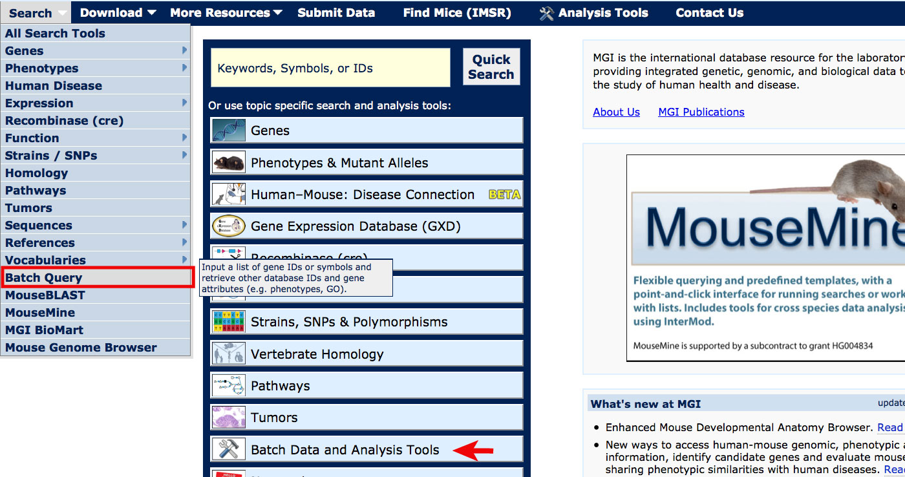Open Vertebrate Homology tool
This screenshot has width=905, height=477.
click(367, 354)
